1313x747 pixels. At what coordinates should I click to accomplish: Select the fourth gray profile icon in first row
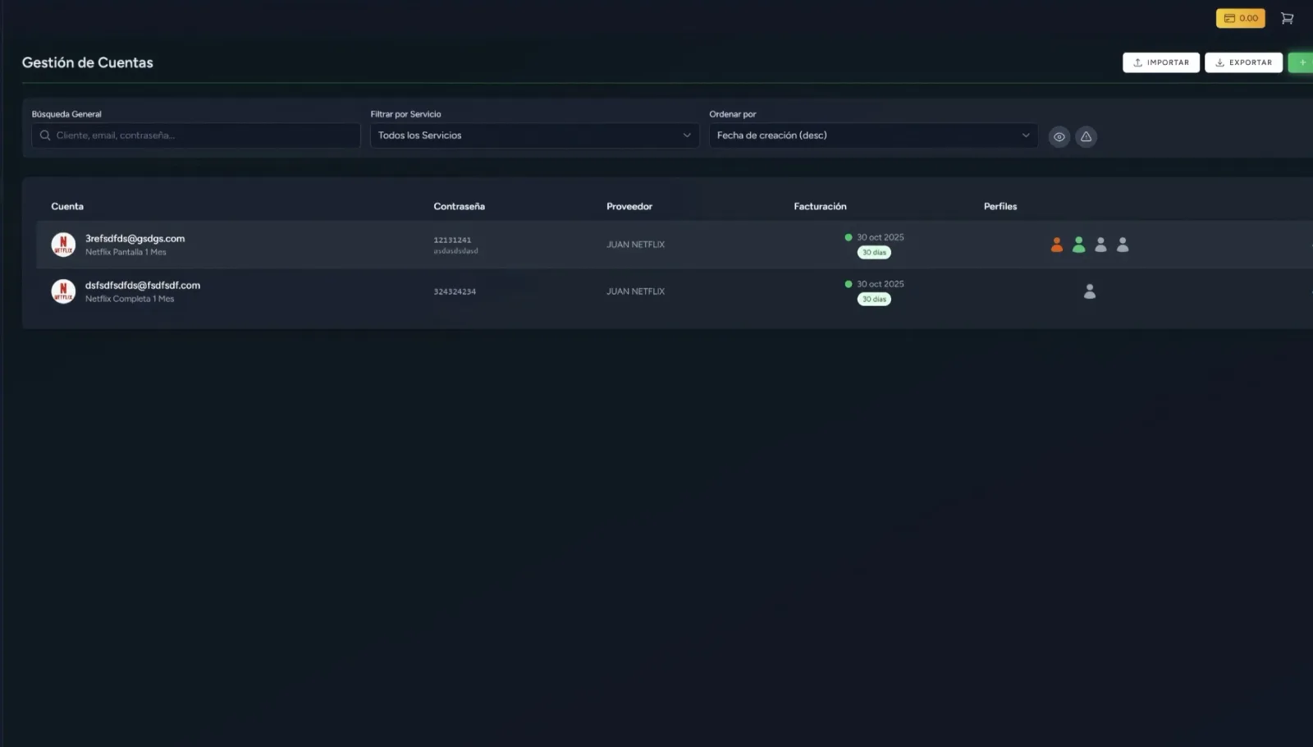point(1123,245)
